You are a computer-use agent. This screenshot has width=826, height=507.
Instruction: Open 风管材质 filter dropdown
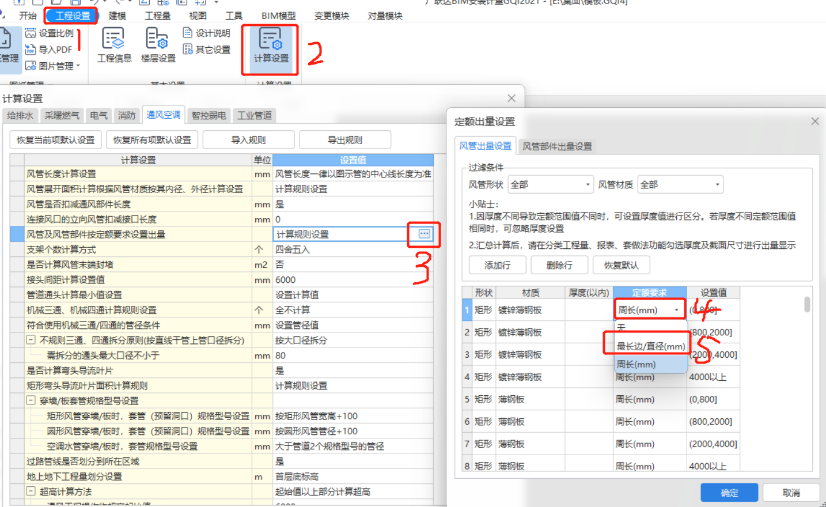(x=680, y=184)
